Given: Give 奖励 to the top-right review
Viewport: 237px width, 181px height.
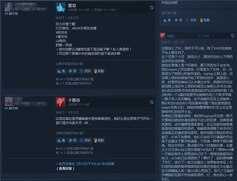Looking at the screenshot, I should (x=205, y=20).
